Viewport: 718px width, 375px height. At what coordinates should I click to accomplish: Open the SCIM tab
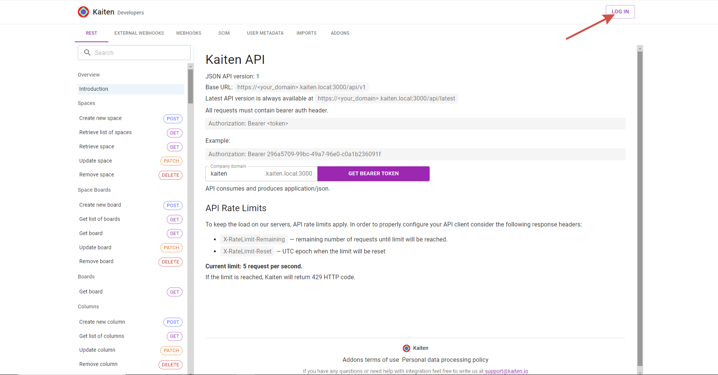pos(224,33)
